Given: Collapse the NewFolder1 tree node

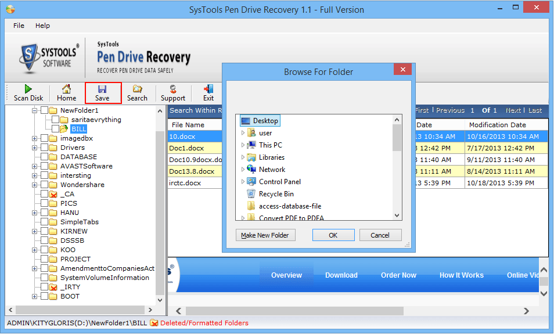Looking at the screenshot, I should [x=35, y=110].
